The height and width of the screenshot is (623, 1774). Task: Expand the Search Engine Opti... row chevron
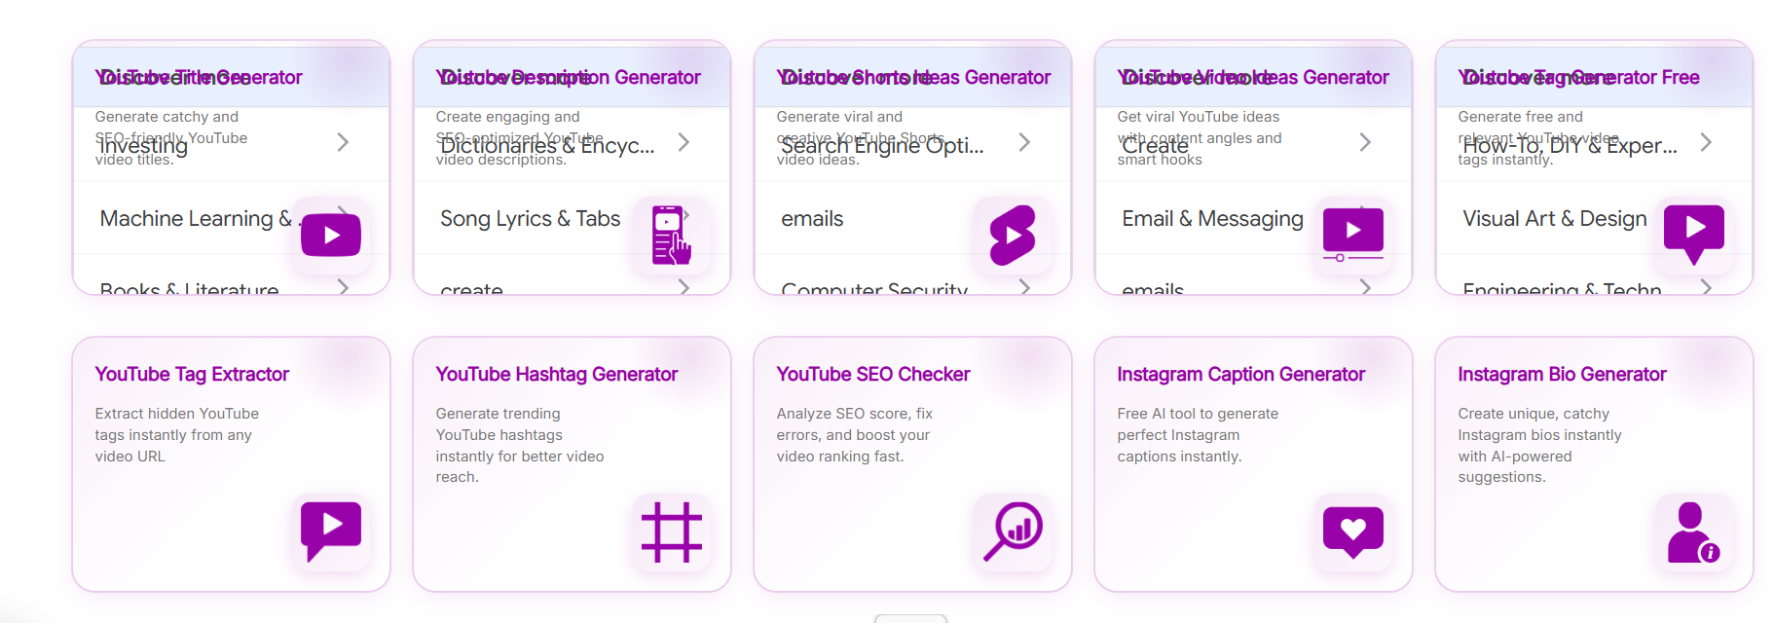coord(1024,142)
